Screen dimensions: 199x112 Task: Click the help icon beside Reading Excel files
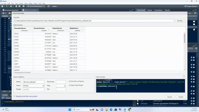tap(14, 96)
